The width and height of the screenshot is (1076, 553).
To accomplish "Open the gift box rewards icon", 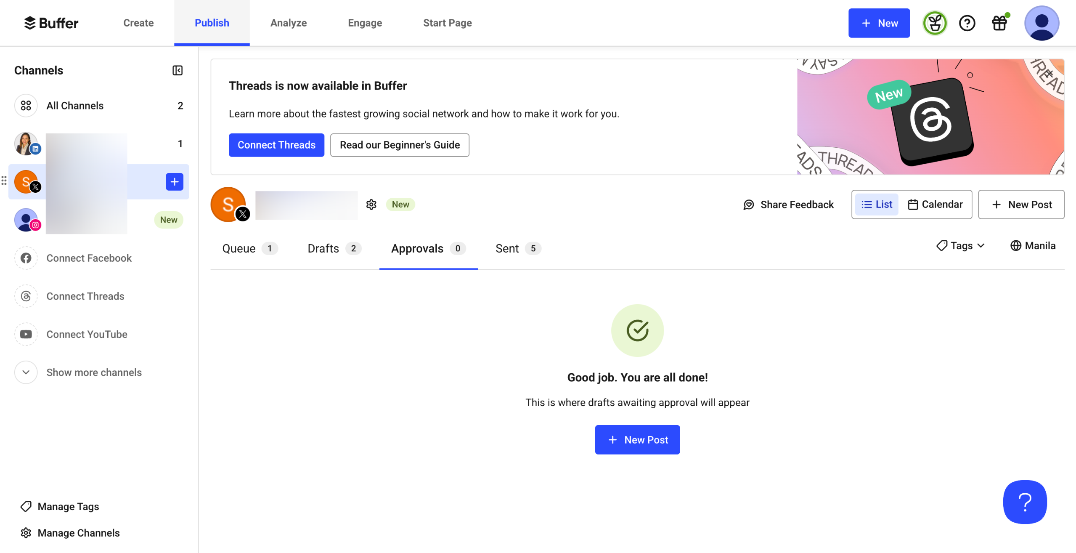I will 999,23.
